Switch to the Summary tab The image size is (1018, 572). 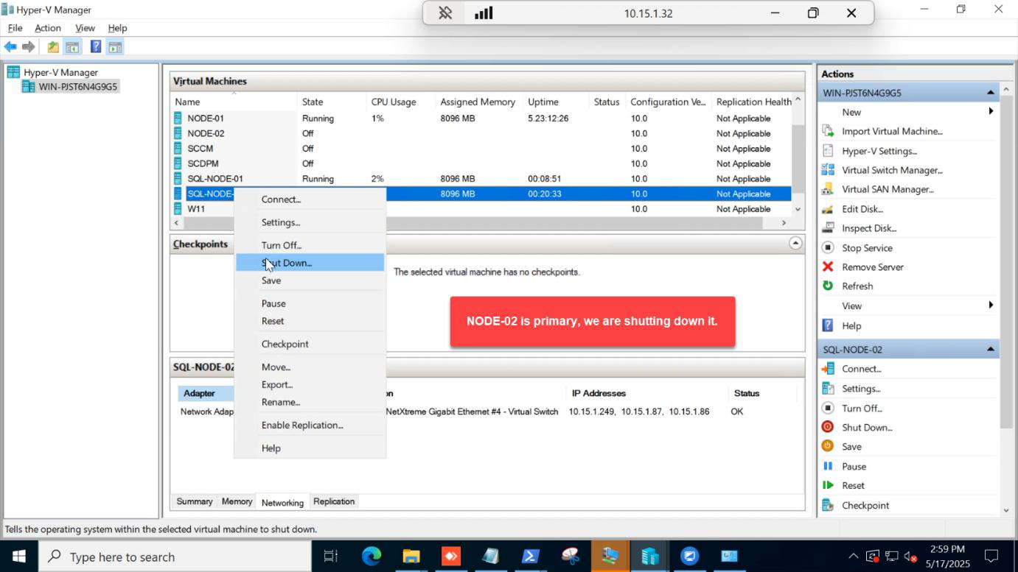(195, 501)
